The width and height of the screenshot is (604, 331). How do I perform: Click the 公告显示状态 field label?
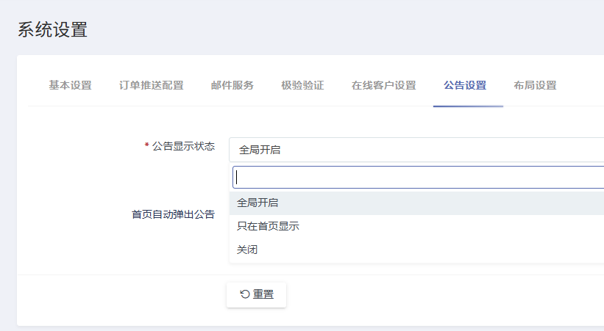coord(183,146)
